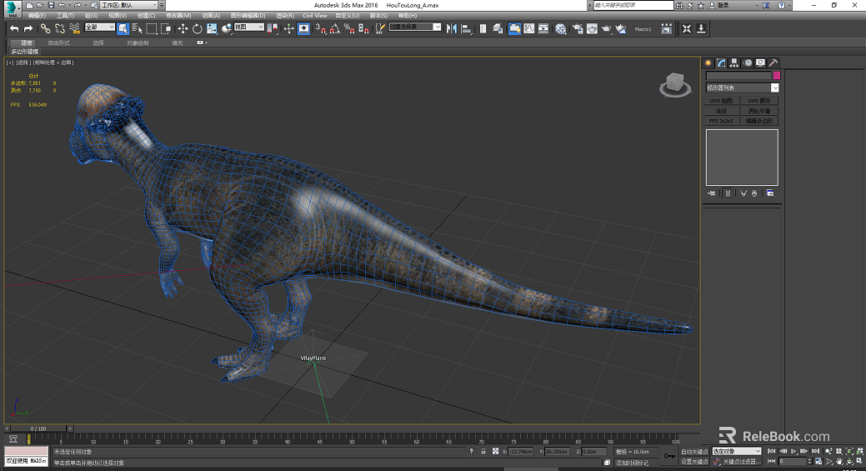Viewport: 866px width, 471px height.
Task: Open the 修改器(M) Modifiers menu
Action: tap(179, 16)
